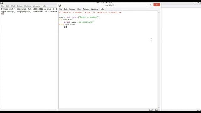Click the 'Col: 5' status bar indicator
The width and height of the screenshot is (201, 113).
[157, 110]
